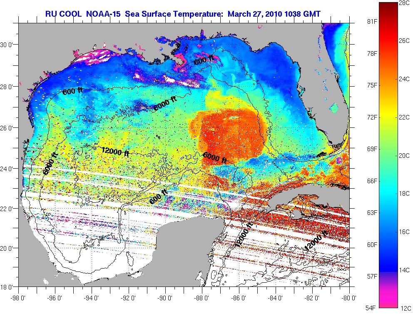Screen dimensions: 413x314
Task: Select the 20 0' latitude label
Action: 6,248
